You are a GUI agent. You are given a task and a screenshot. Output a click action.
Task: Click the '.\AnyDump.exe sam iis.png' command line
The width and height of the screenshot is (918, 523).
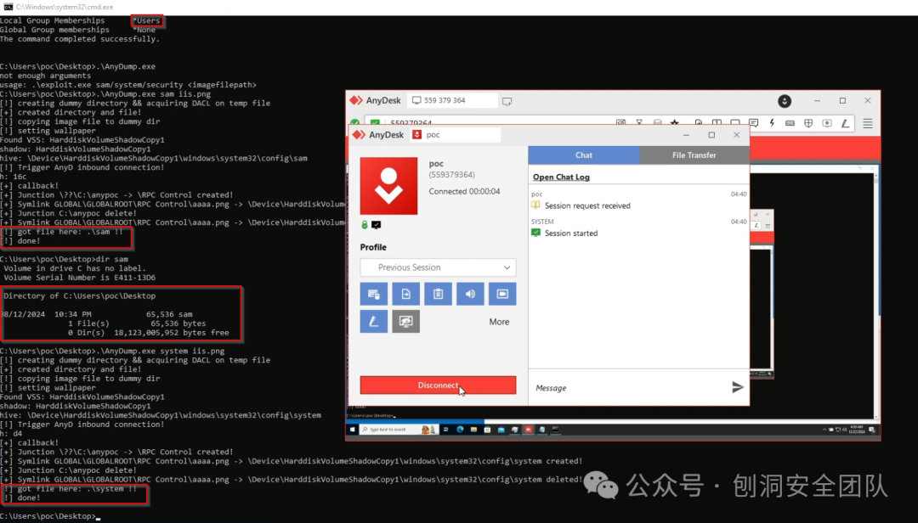(x=105, y=93)
